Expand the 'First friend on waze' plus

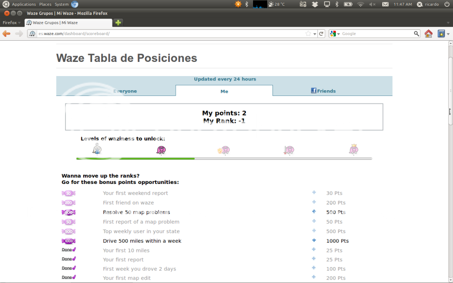pos(314,202)
